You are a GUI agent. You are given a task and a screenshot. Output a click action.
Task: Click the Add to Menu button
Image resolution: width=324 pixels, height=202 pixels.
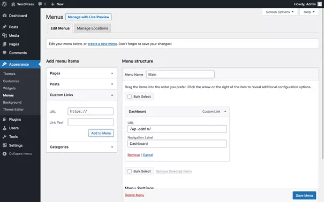coord(101,133)
